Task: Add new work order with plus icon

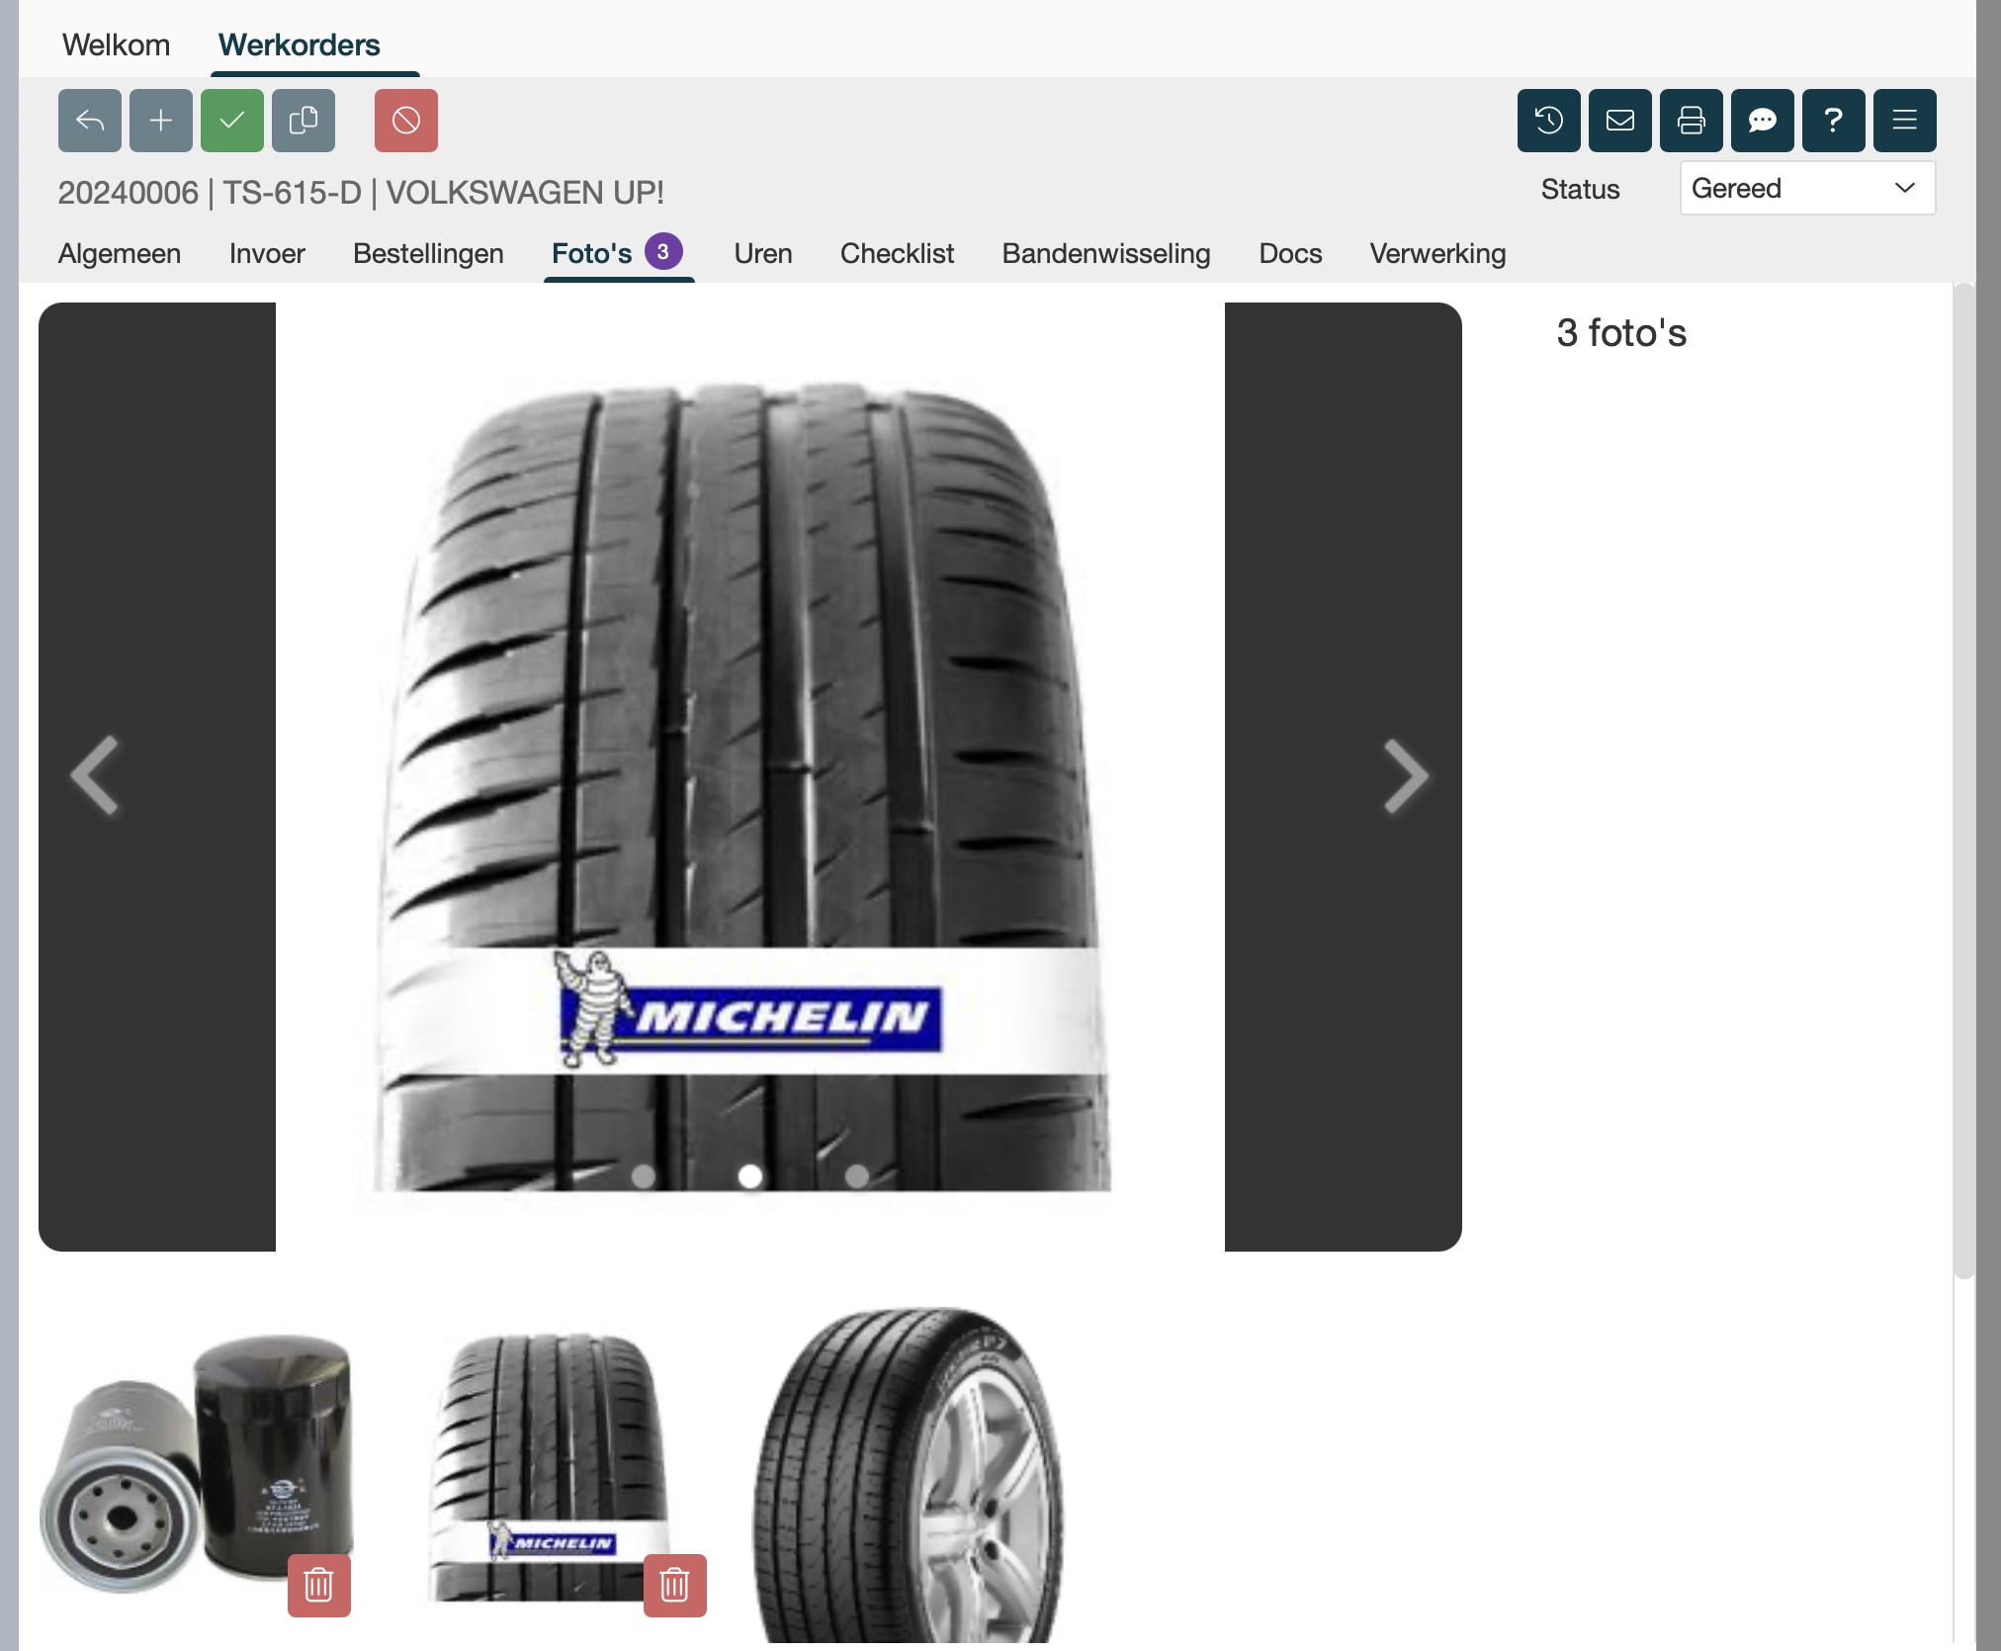Action: point(161,121)
